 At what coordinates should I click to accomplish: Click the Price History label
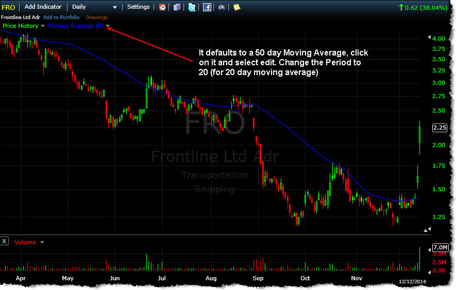pos(21,26)
